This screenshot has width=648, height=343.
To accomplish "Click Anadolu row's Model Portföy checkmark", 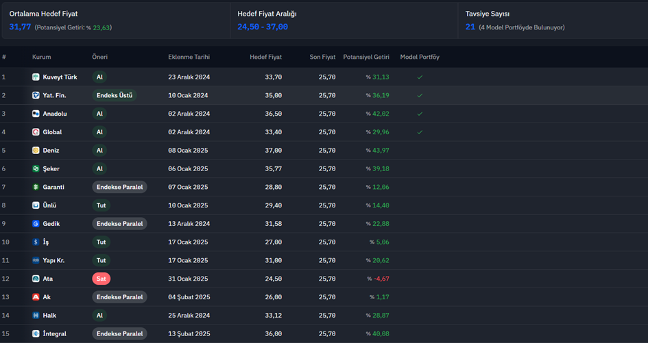I will pos(420,114).
